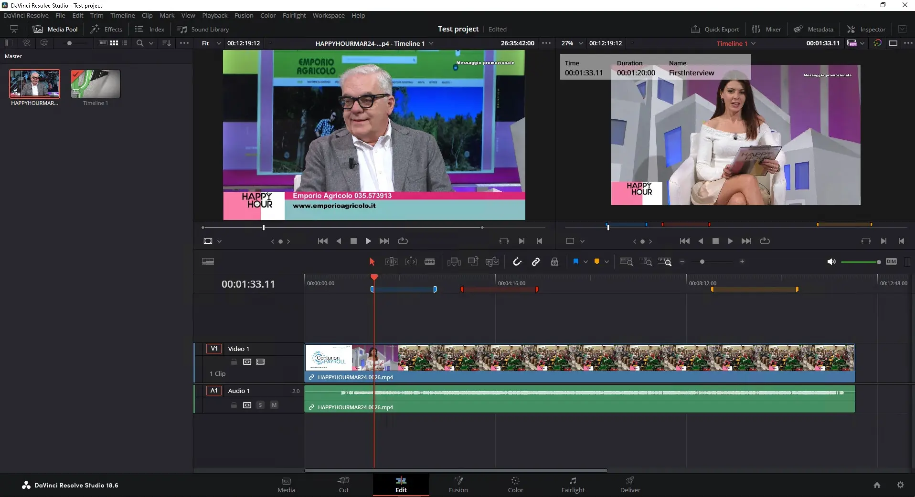Click the Insert Clip icon

(454, 261)
